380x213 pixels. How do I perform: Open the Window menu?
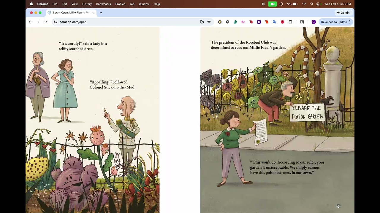(144, 4)
